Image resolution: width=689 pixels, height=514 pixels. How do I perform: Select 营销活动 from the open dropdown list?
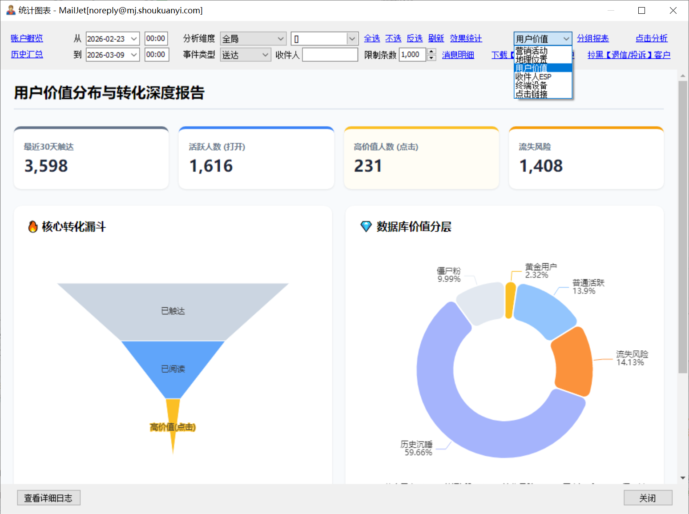(532, 51)
